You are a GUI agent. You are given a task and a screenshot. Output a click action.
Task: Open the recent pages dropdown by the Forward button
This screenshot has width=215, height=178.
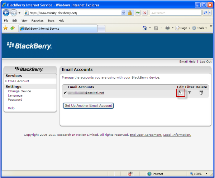tap(19, 13)
